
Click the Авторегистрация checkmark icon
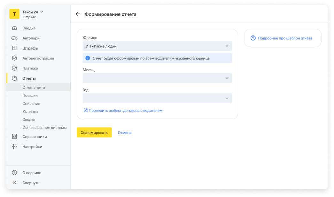[14, 58]
